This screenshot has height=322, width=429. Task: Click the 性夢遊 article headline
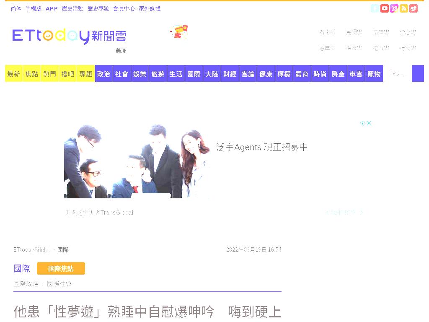[x=147, y=312]
